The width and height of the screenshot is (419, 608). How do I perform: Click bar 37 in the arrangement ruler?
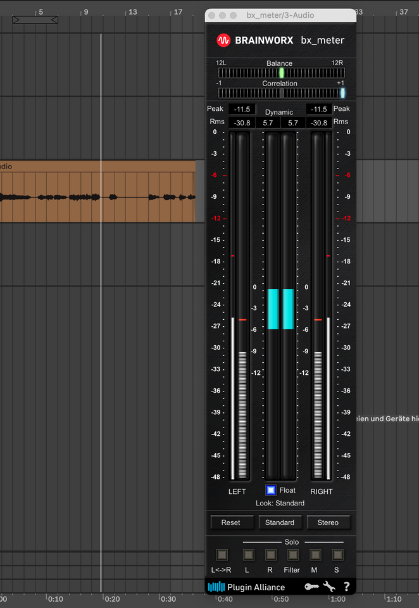click(x=404, y=12)
